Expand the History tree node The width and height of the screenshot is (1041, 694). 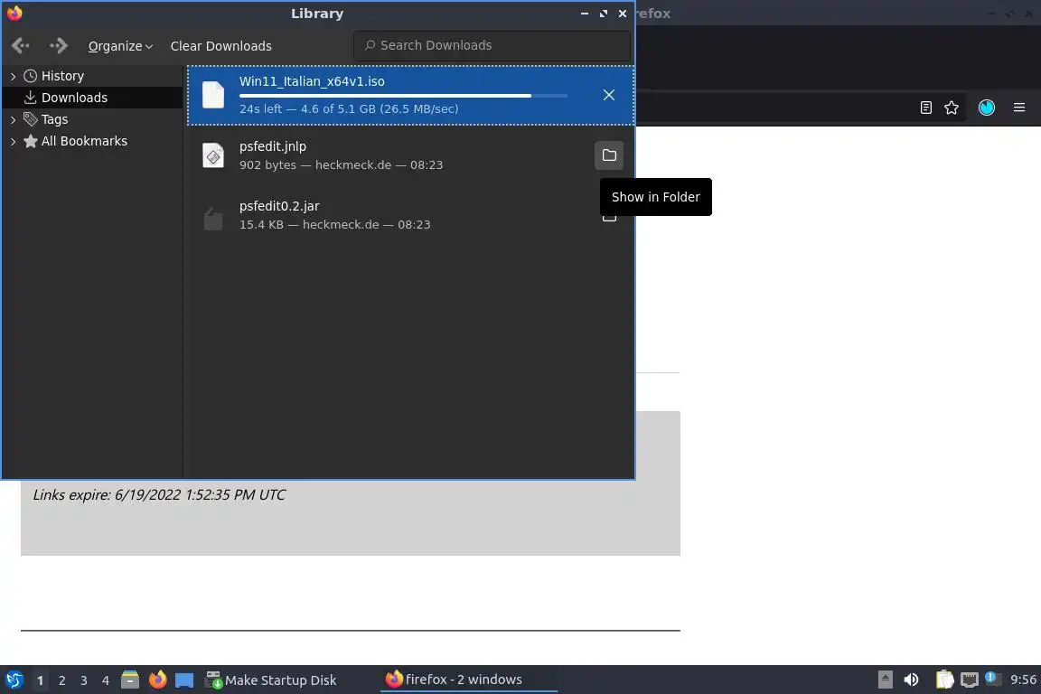(x=13, y=77)
